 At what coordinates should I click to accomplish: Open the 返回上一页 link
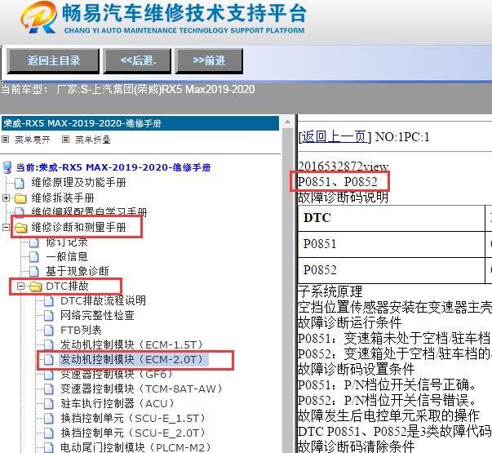(x=334, y=137)
